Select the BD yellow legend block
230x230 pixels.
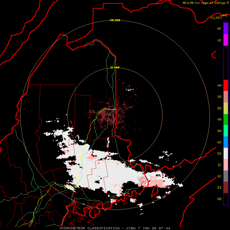(226, 108)
